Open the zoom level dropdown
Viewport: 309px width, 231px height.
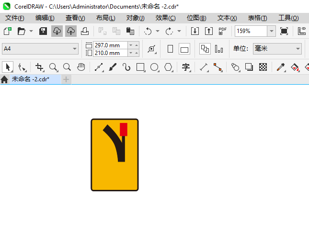(271, 31)
